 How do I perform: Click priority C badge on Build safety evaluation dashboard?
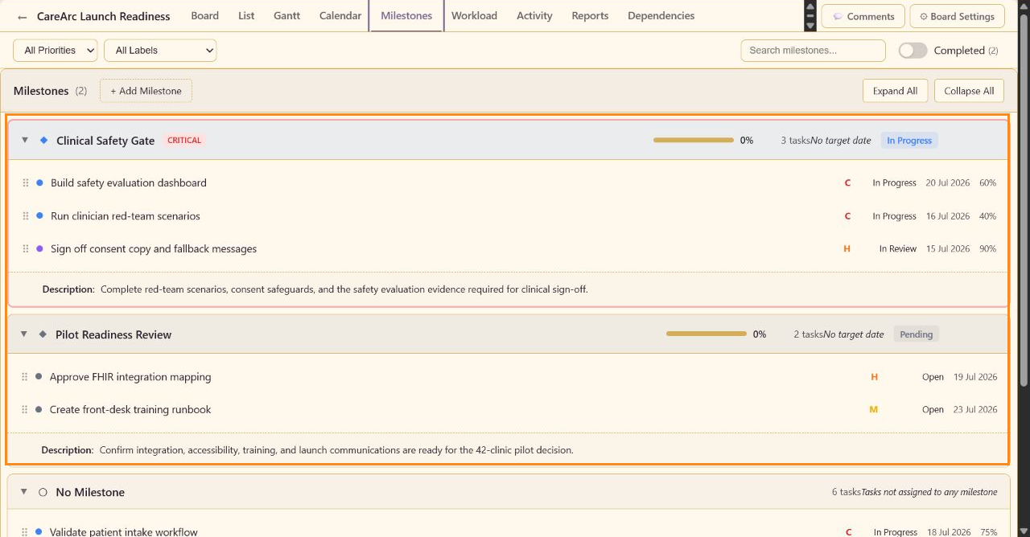[x=847, y=183]
